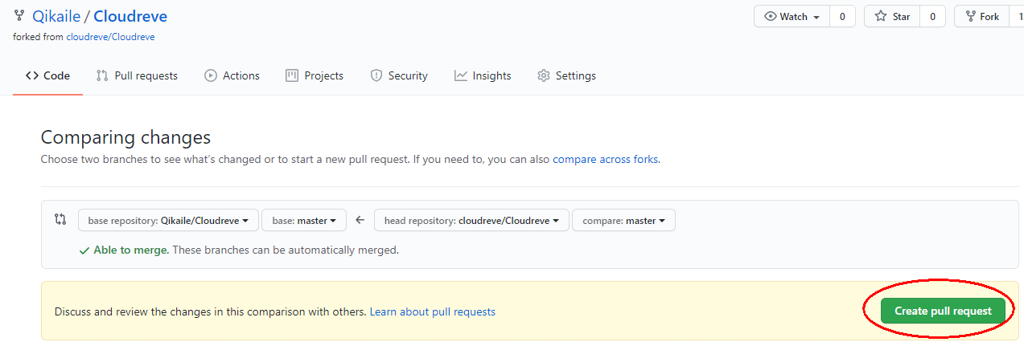Select the Code tab
The width and height of the screenshot is (1024, 350).
click(47, 75)
